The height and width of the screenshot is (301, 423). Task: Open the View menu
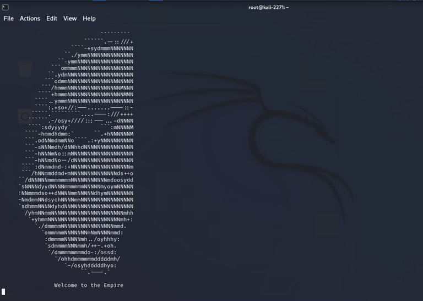pos(70,18)
